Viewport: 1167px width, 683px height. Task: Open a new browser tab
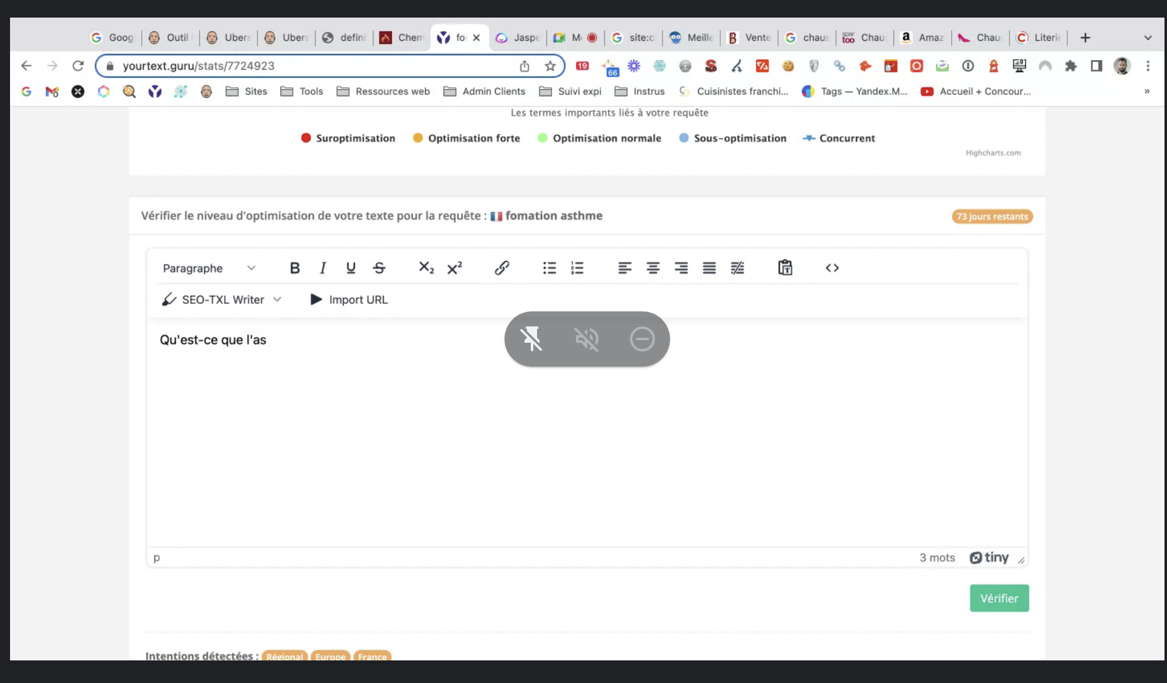(x=1085, y=38)
